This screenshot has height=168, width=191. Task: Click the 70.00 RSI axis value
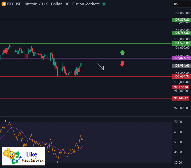coord(178,122)
